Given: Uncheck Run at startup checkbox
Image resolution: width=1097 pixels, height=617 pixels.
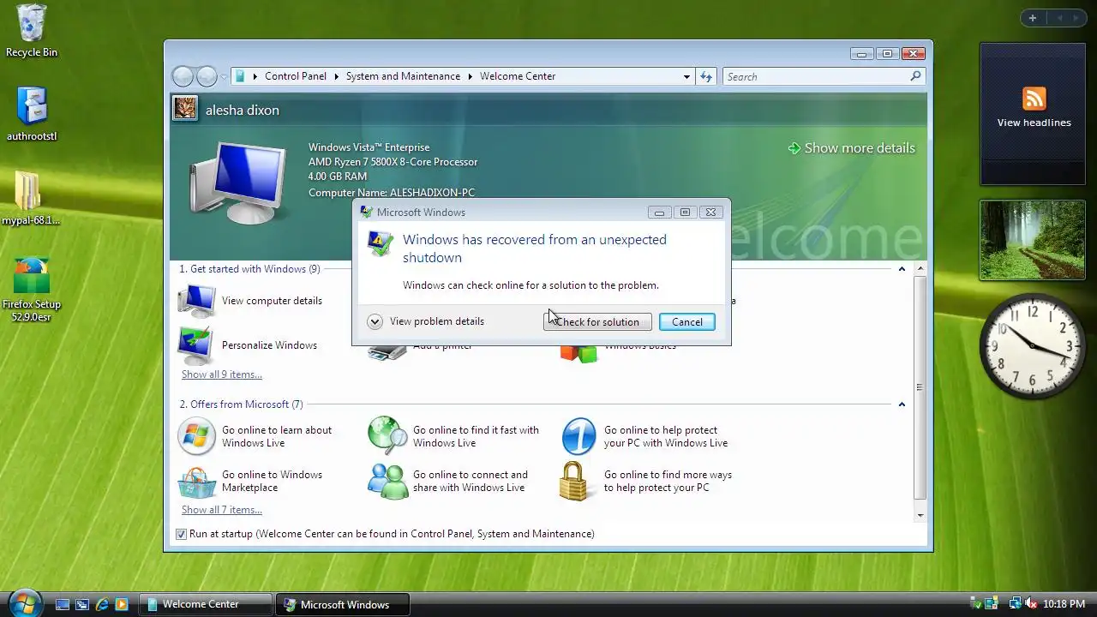Looking at the screenshot, I should [181, 534].
